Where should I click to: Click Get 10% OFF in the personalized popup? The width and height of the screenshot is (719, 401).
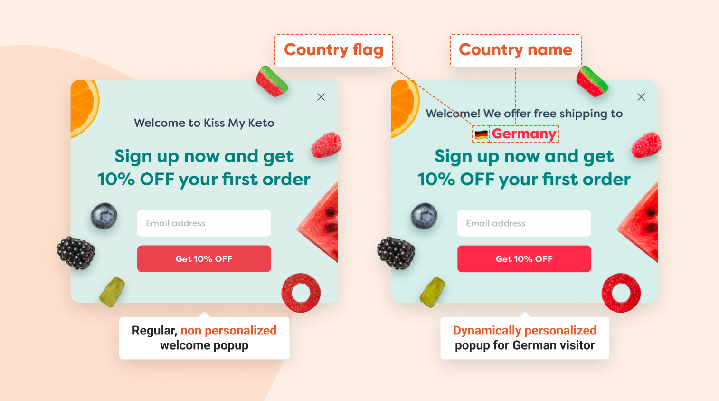(524, 259)
